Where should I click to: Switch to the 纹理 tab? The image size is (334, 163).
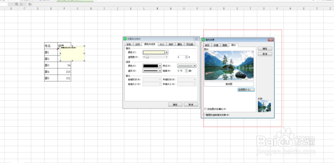(216, 45)
